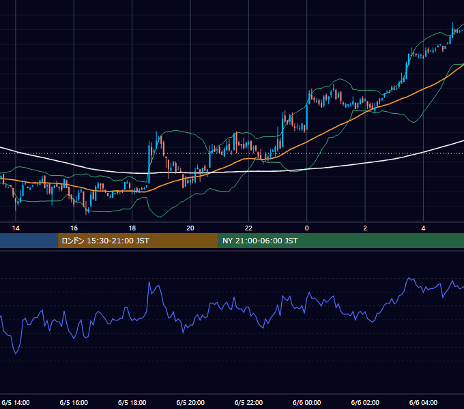Screen dimensions: 464x409
Task: Click the 6/6 02:00 date label
Action: 365,402
